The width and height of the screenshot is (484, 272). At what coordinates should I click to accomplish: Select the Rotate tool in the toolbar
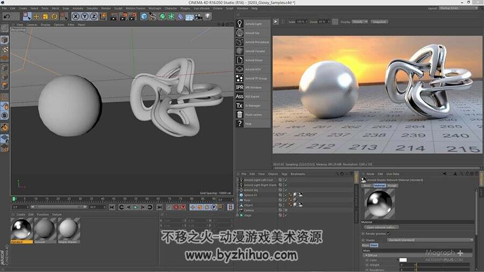[x=55, y=16]
